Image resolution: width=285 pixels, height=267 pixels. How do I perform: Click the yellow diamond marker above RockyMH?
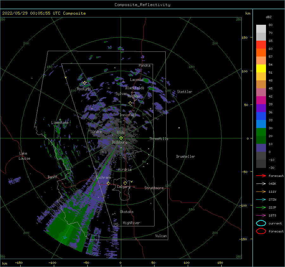85,83
